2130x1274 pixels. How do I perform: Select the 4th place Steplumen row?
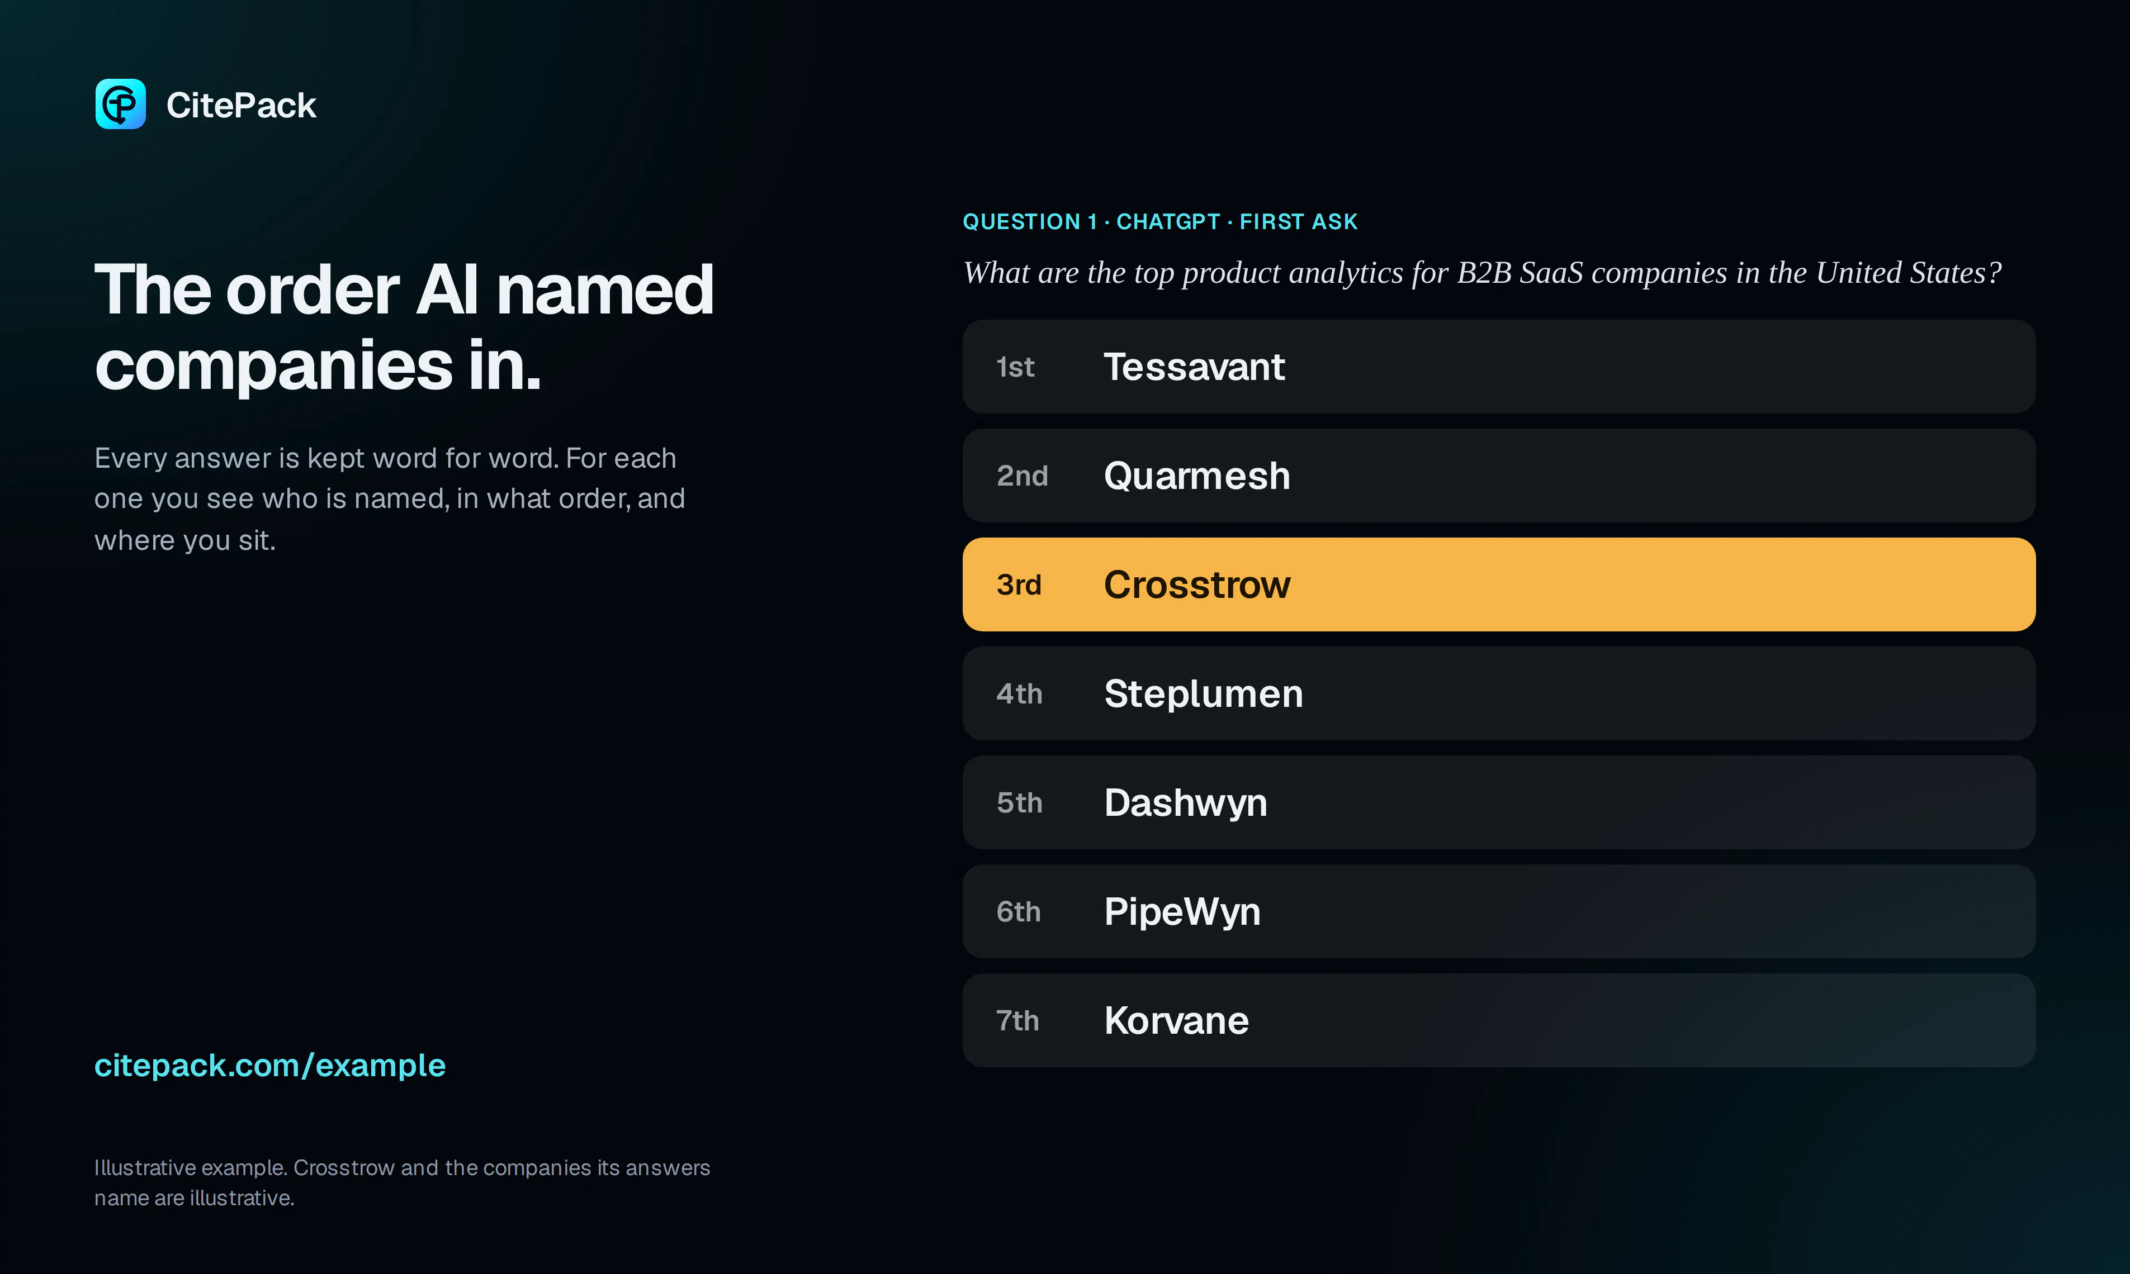pos(1499,693)
